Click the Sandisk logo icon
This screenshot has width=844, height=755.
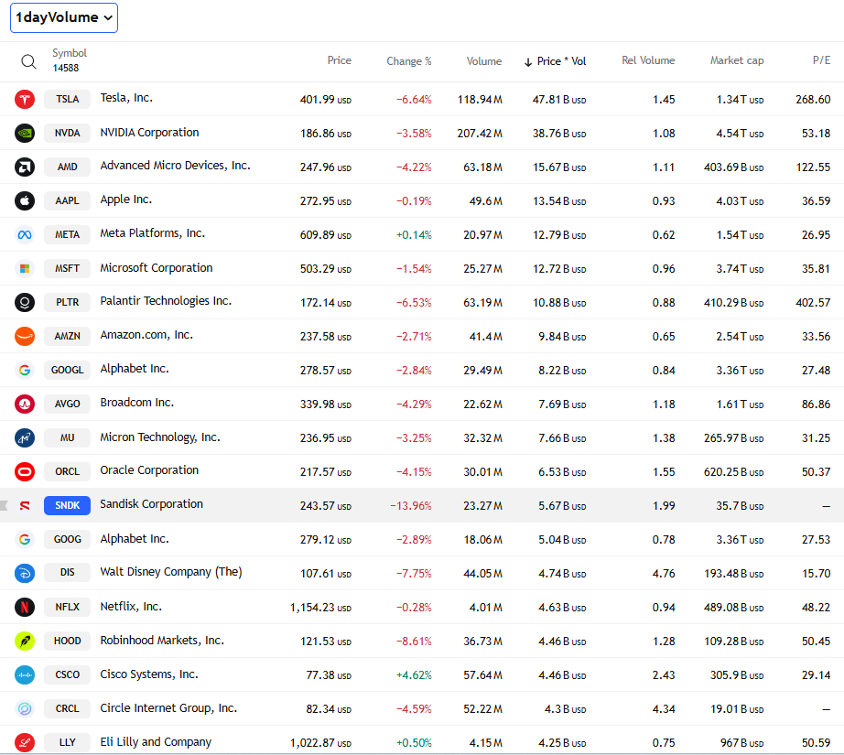(x=25, y=506)
